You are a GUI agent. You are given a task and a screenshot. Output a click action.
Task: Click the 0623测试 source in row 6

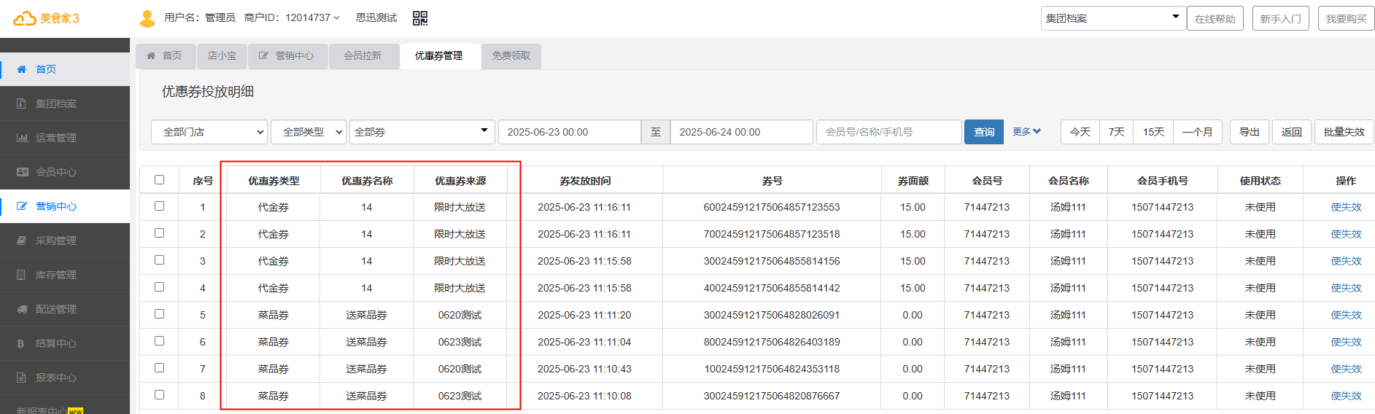tap(460, 342)
